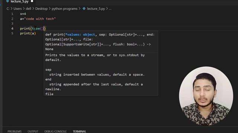
Task: Click the "code with tech" string literal
Action: click(x=40, y=19)
